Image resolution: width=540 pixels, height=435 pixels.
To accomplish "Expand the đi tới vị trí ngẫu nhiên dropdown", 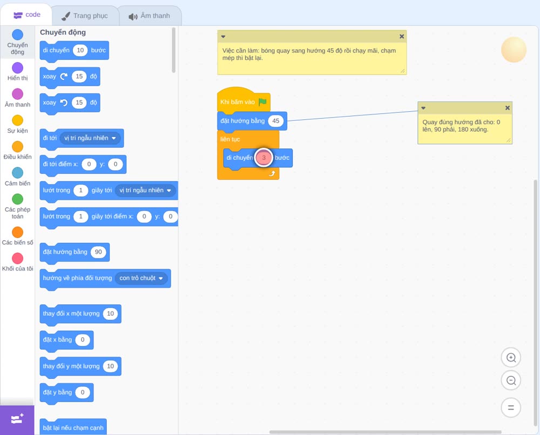I will click(113, 138).
